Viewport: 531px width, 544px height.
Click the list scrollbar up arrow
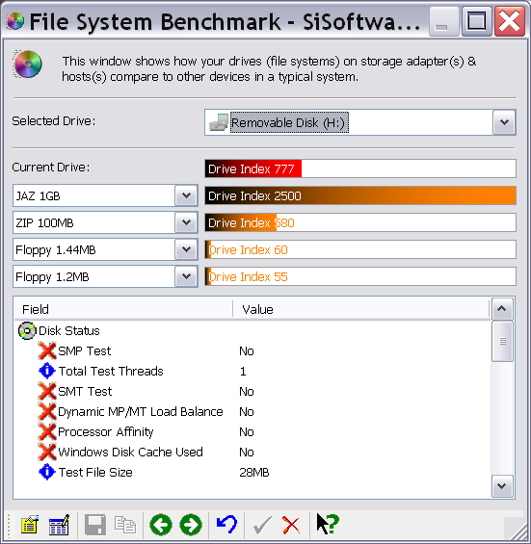(x=502, y=308)
